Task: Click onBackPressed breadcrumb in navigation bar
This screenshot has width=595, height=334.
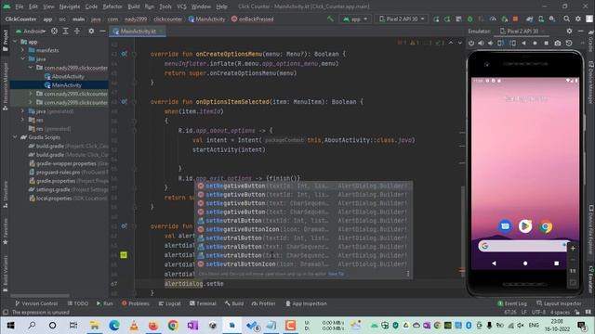Action: point(253,19)
